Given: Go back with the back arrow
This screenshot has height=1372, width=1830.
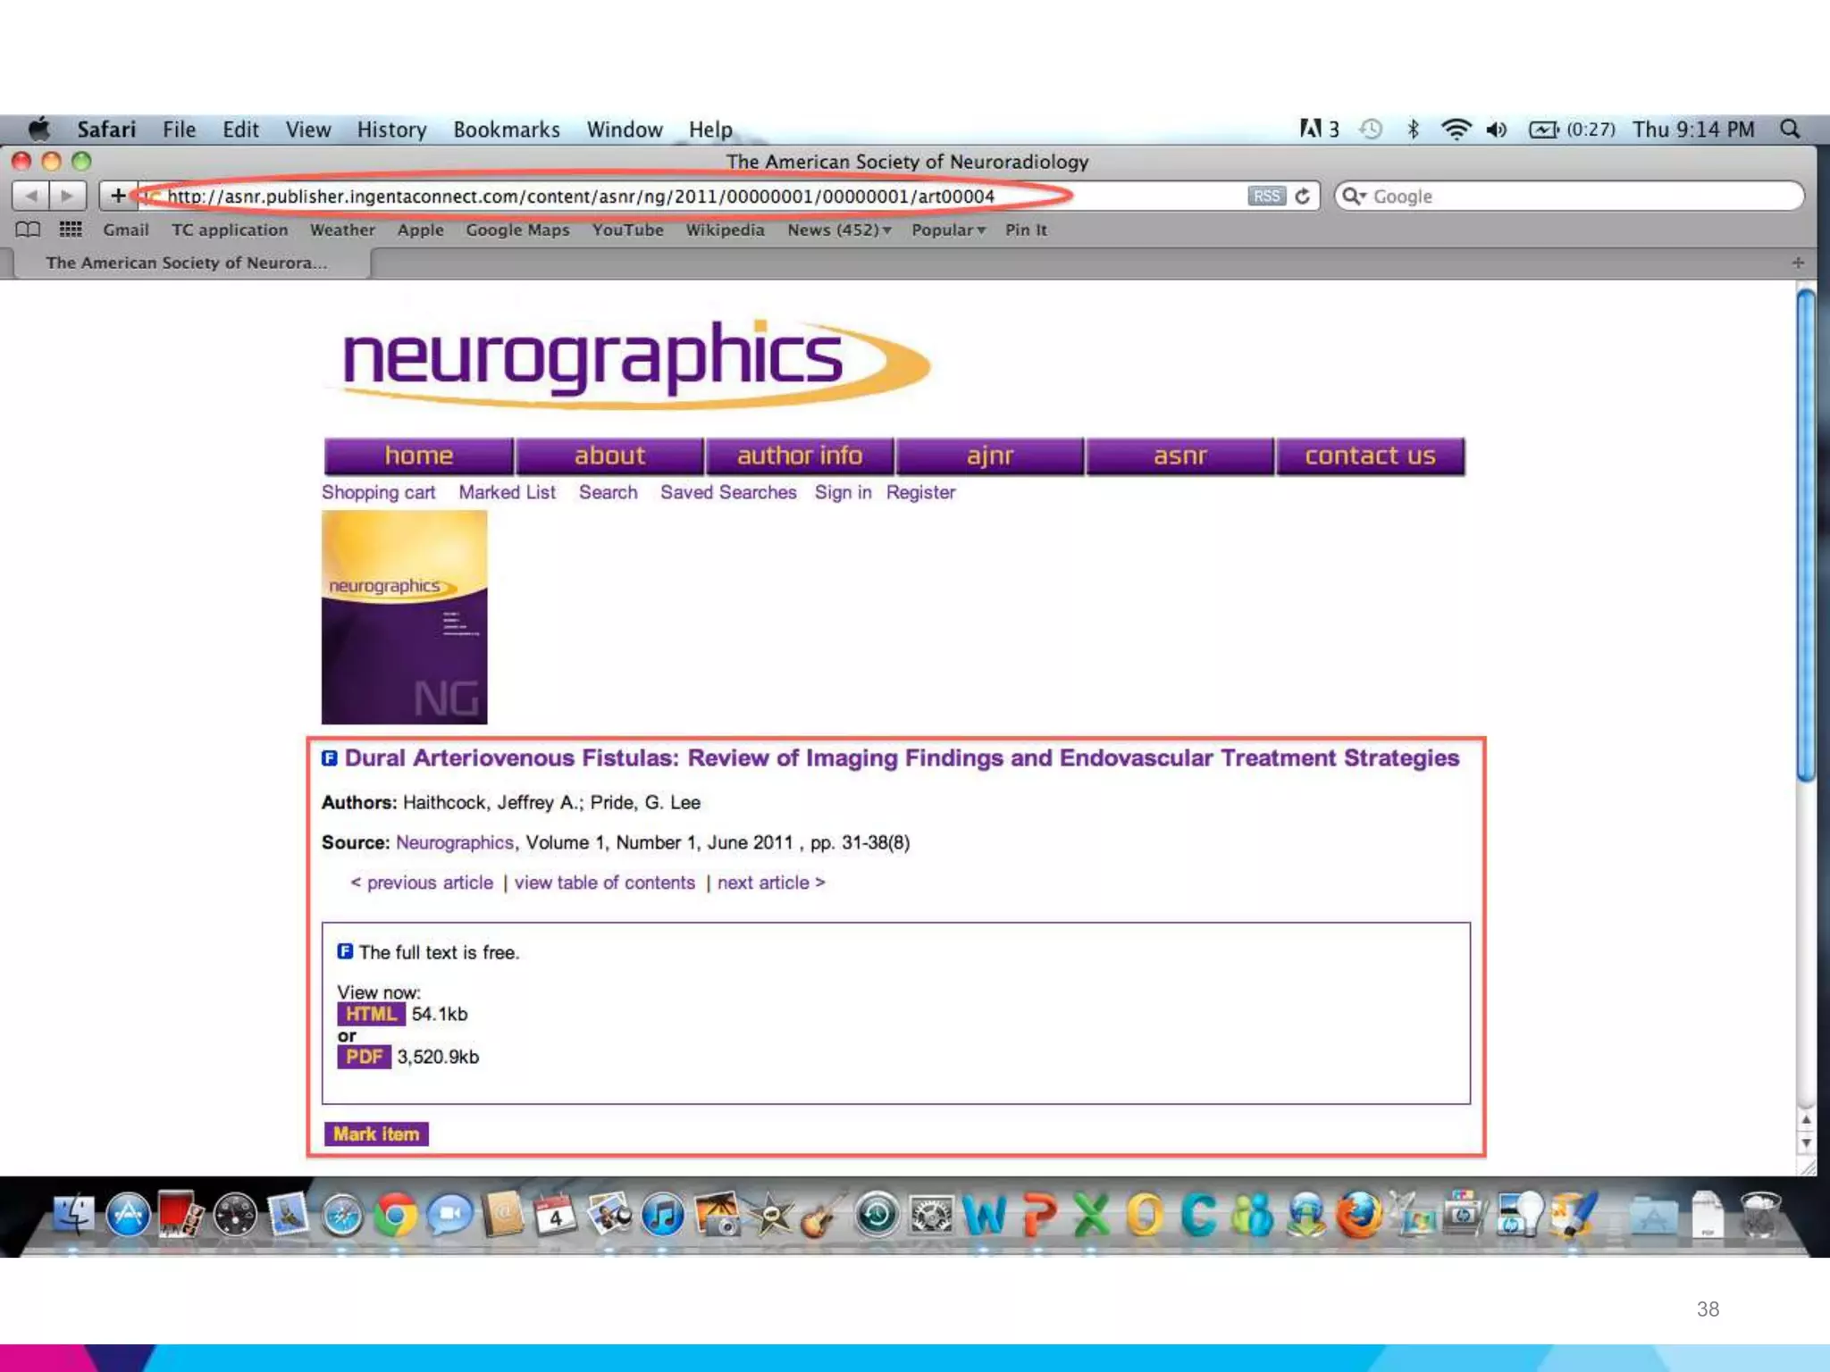Looking at the screenshot, I should (30, 196).
